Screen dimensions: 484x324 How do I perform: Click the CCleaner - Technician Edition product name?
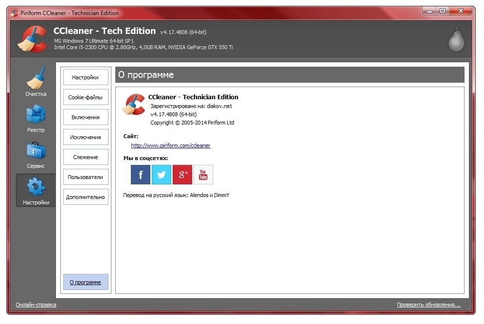(193, 97)
